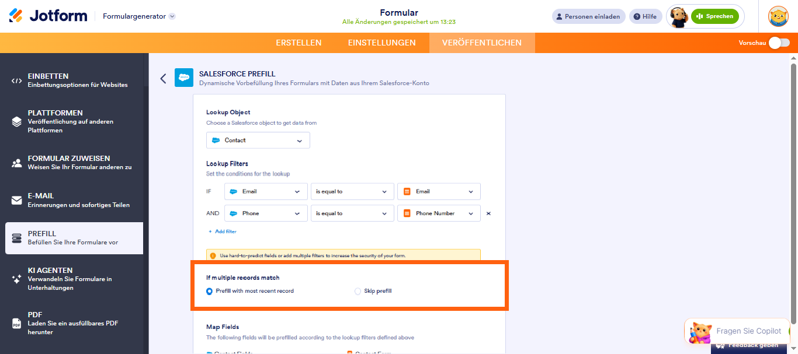This screenshot has height=354, width=798.
Task: Open the first 'is equal to' dropdown
Action: click(352, 191)
